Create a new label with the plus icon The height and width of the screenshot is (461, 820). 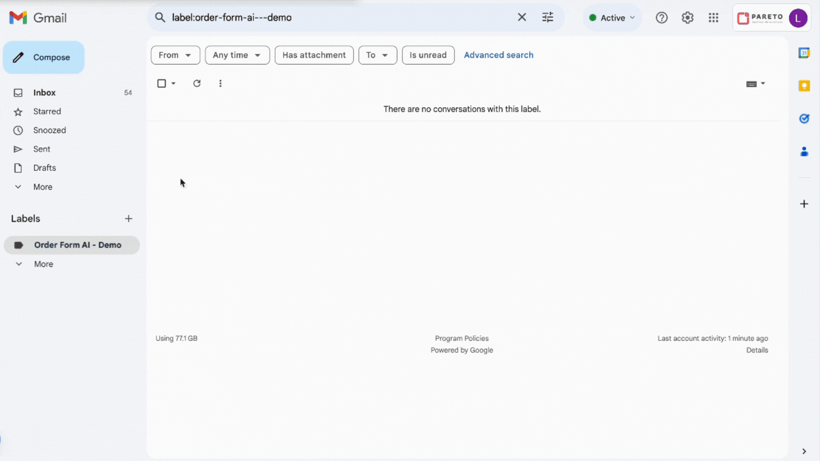(129, 219)
